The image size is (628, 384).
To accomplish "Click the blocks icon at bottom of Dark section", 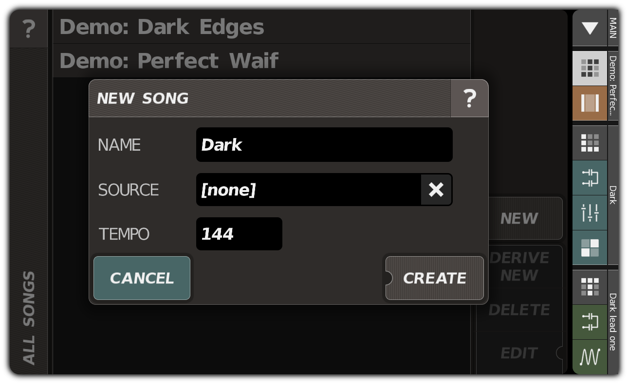I will [590, 248].
